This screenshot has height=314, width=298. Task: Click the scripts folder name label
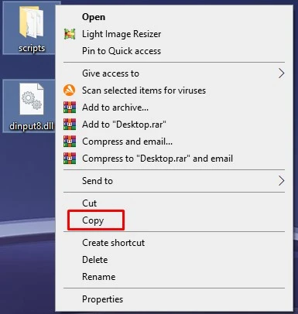click(x=32, y=49)
